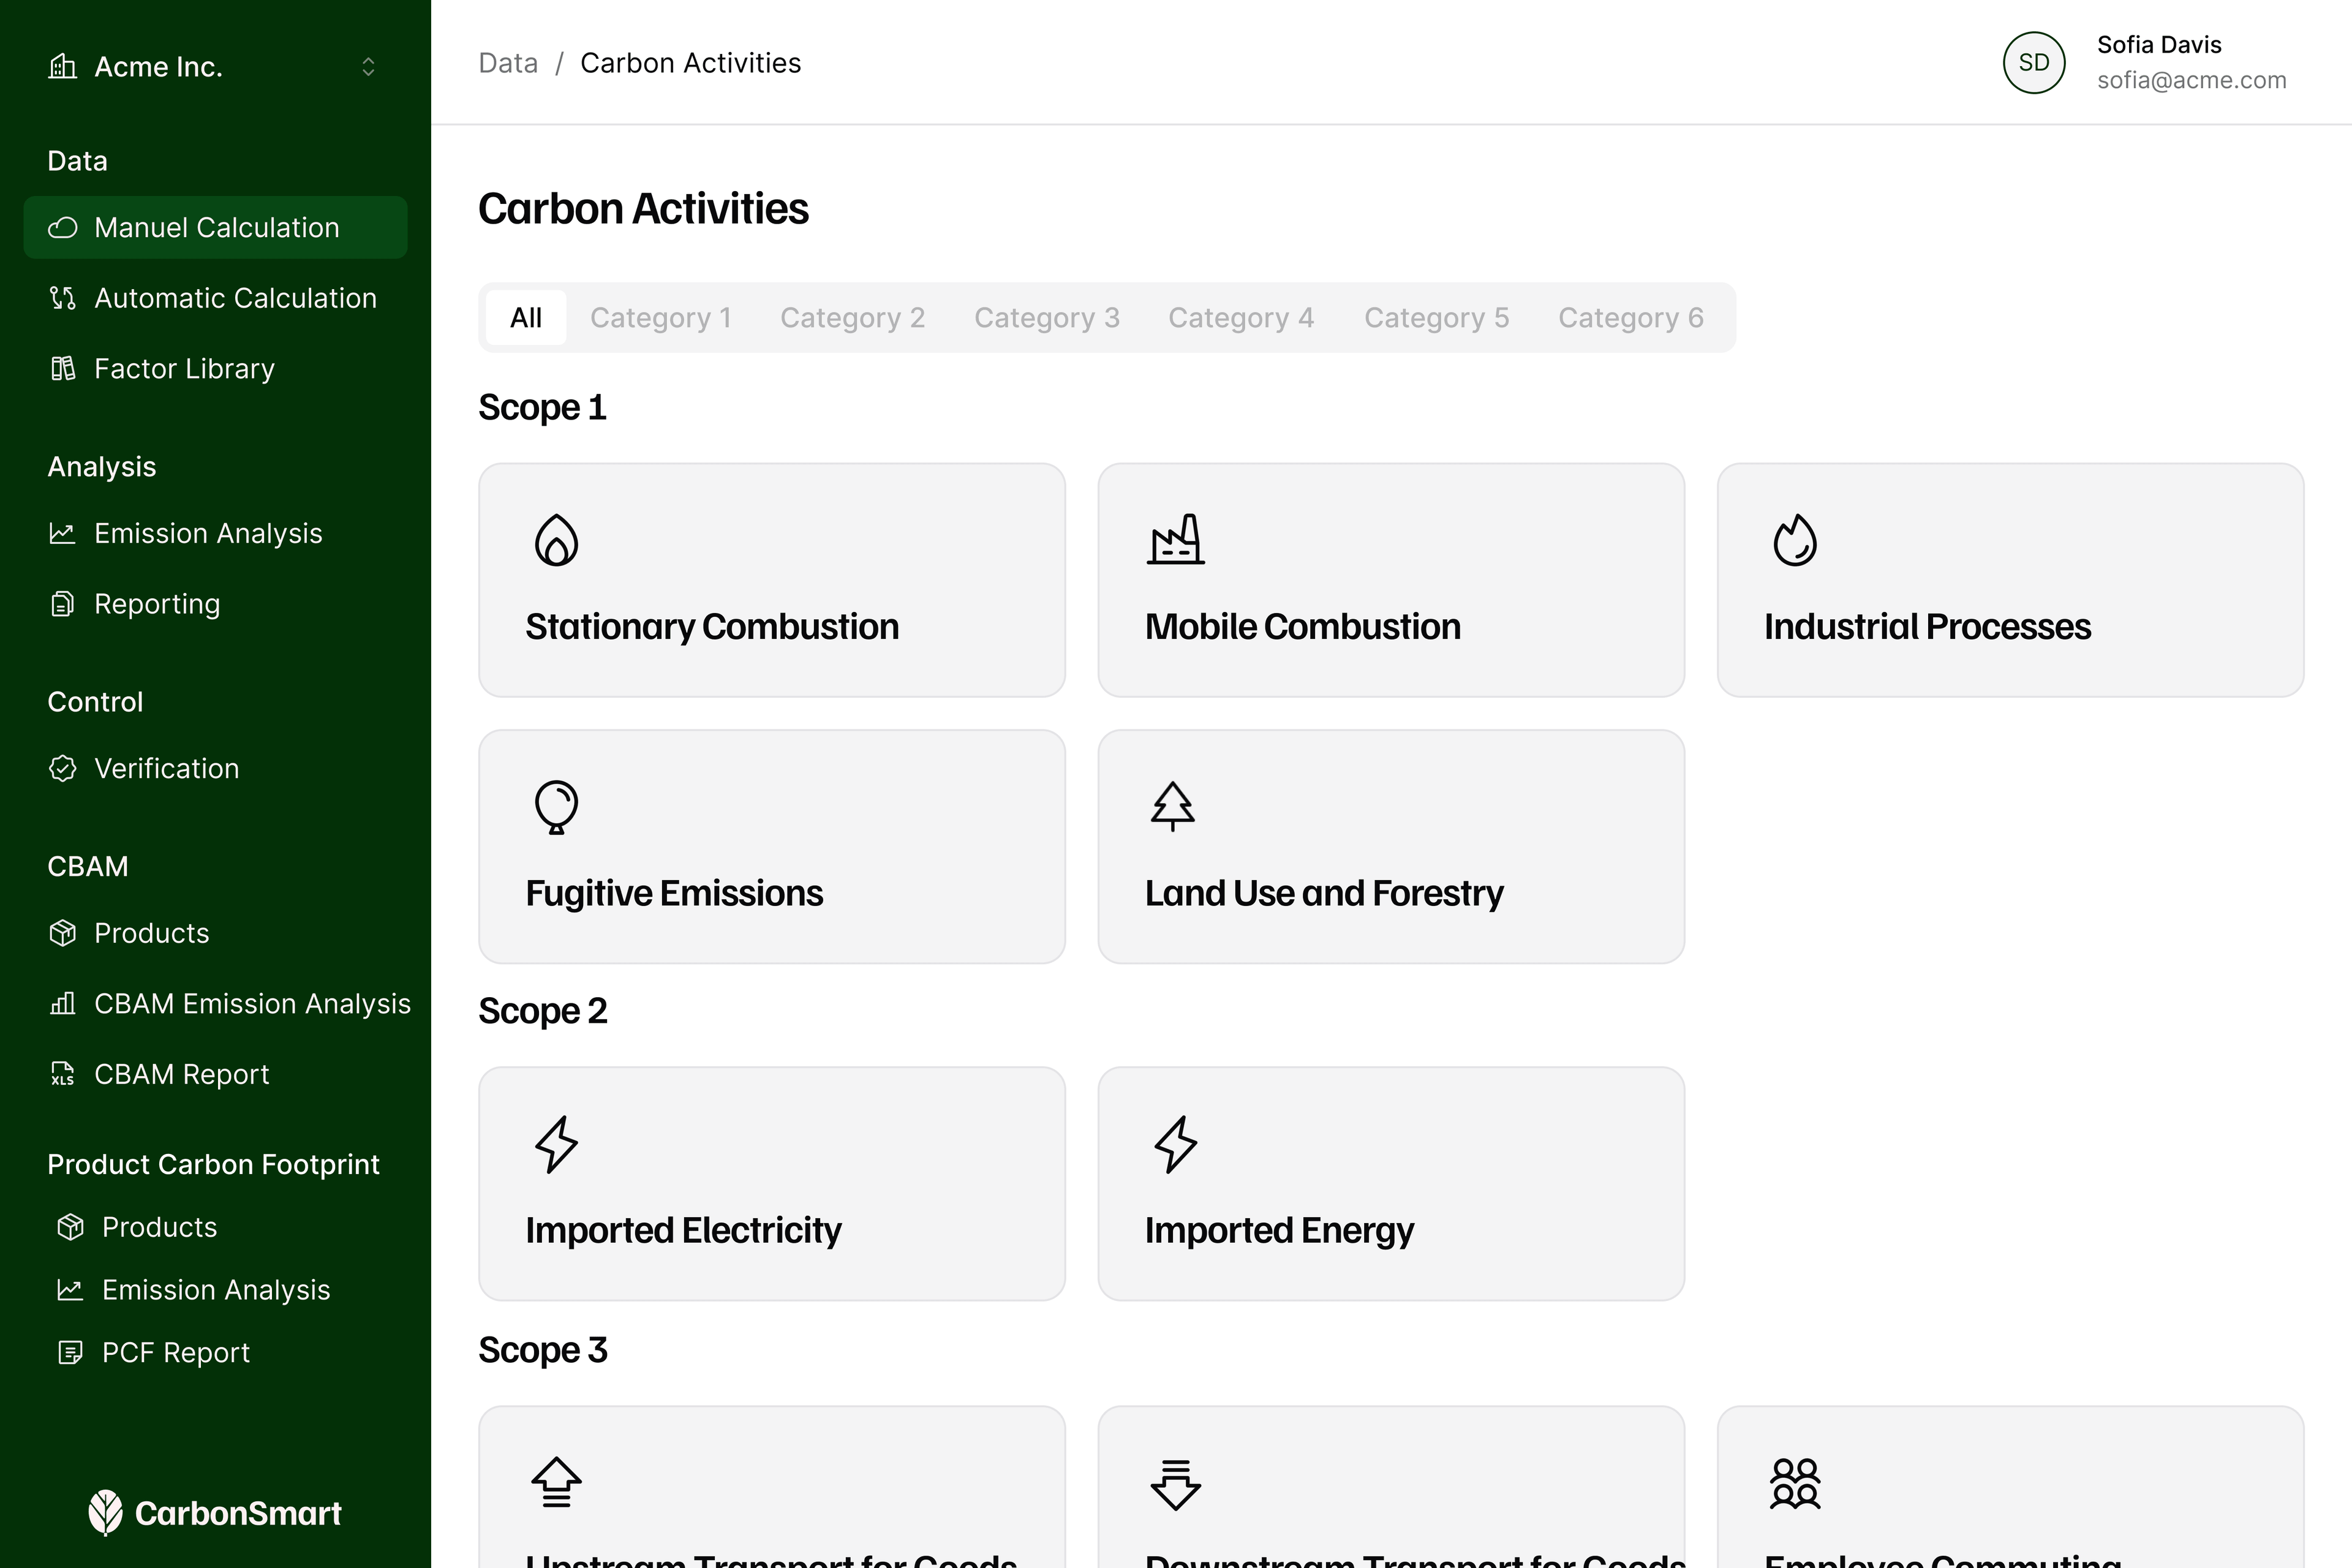The height and width of the screenshot is (1568, 2352).
Task: Select the Category 6 tab
Action: [1631, 318]
